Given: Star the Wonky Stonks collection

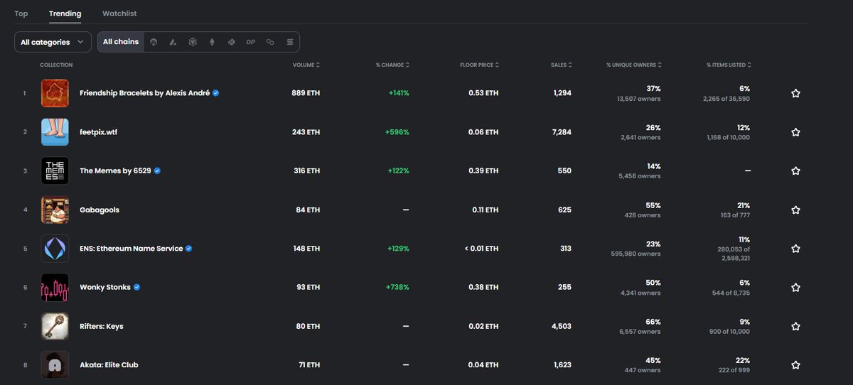Looking at the screenshot, I should [795, 287].
